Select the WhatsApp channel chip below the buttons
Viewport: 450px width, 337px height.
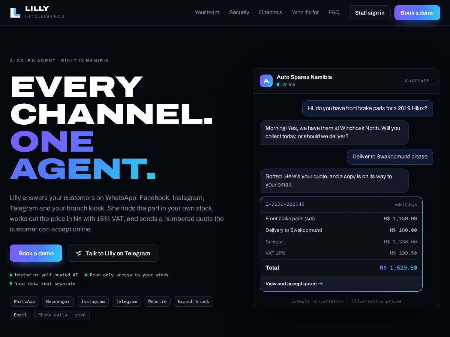point(24,301)
